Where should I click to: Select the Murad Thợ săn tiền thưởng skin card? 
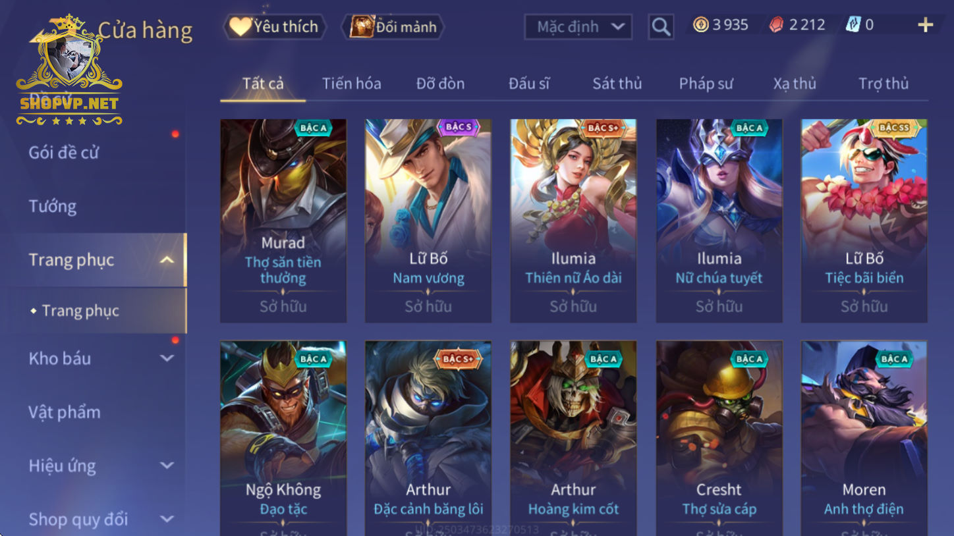[x=283, y=221]
